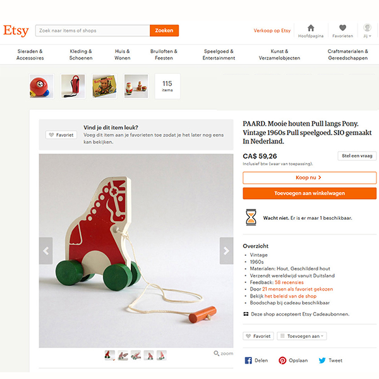The height and width of the screenshot is (379, 379).
Task: Show previous product image with left arrow
Action: tap(45, 251)
